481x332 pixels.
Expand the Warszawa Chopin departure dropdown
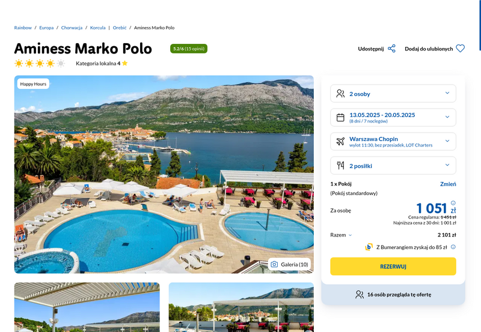(393, 141)
